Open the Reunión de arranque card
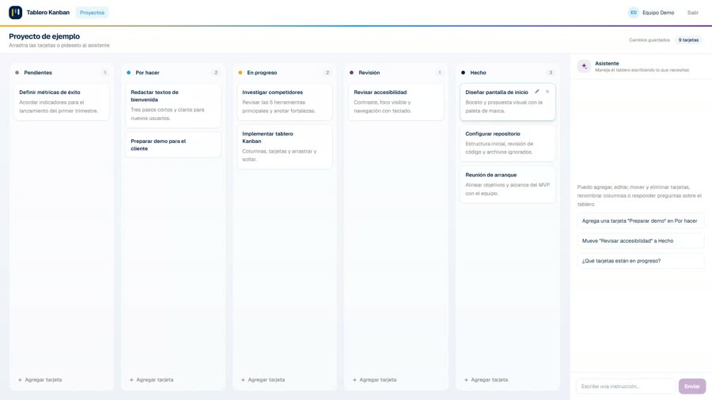The image size is (712, 400). [x=508, y=184]
